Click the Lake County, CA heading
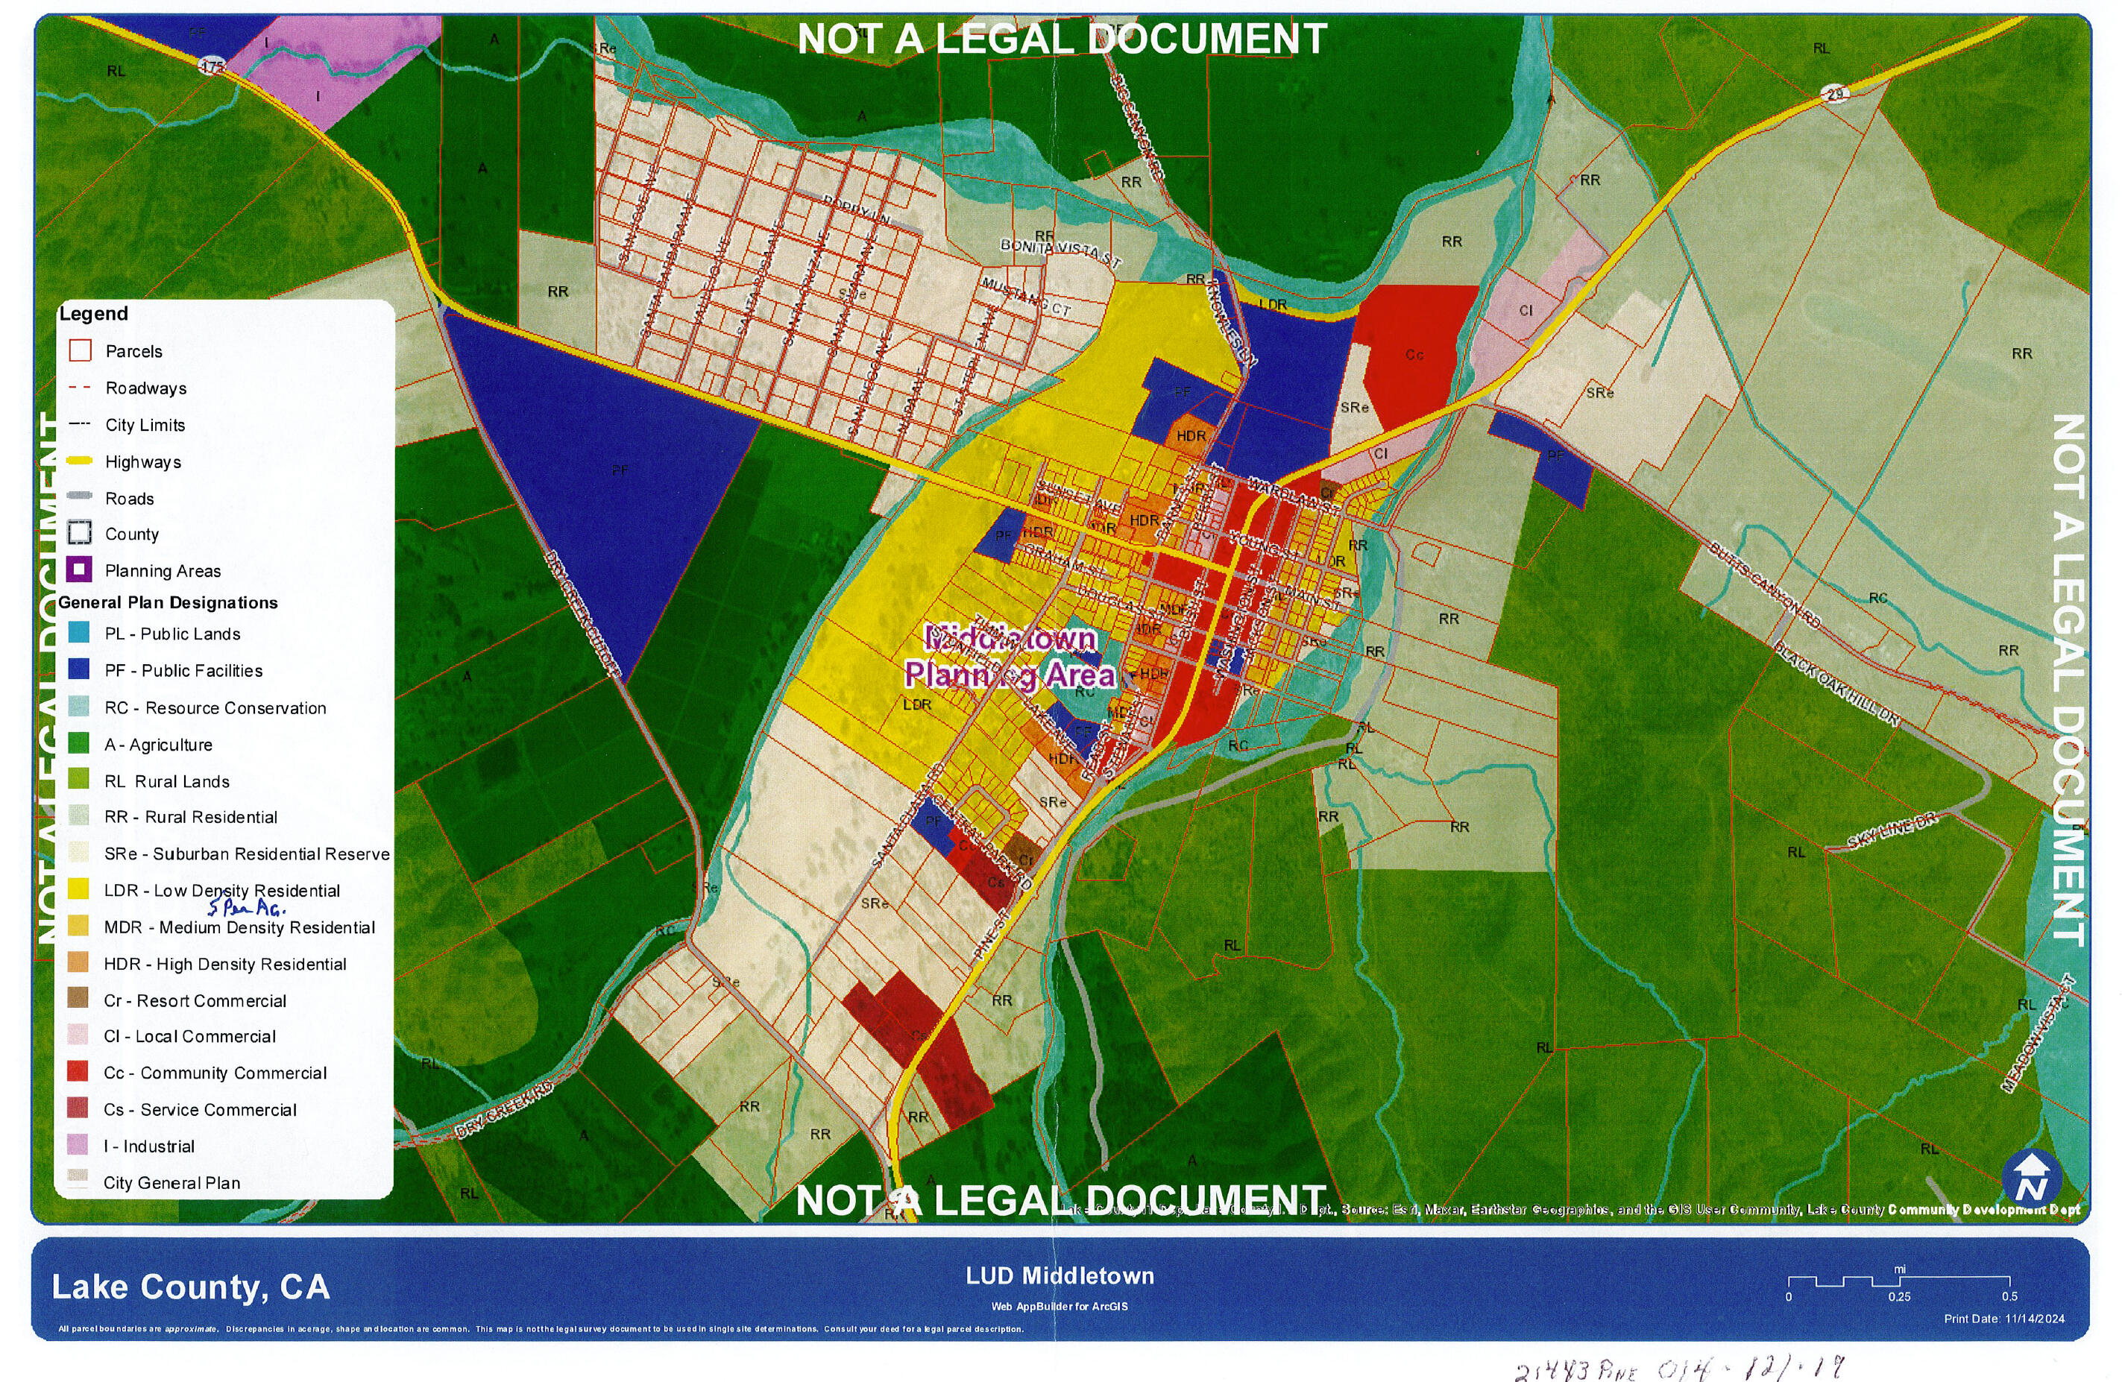The image size is (2122, 1382). click(191, 1287)
